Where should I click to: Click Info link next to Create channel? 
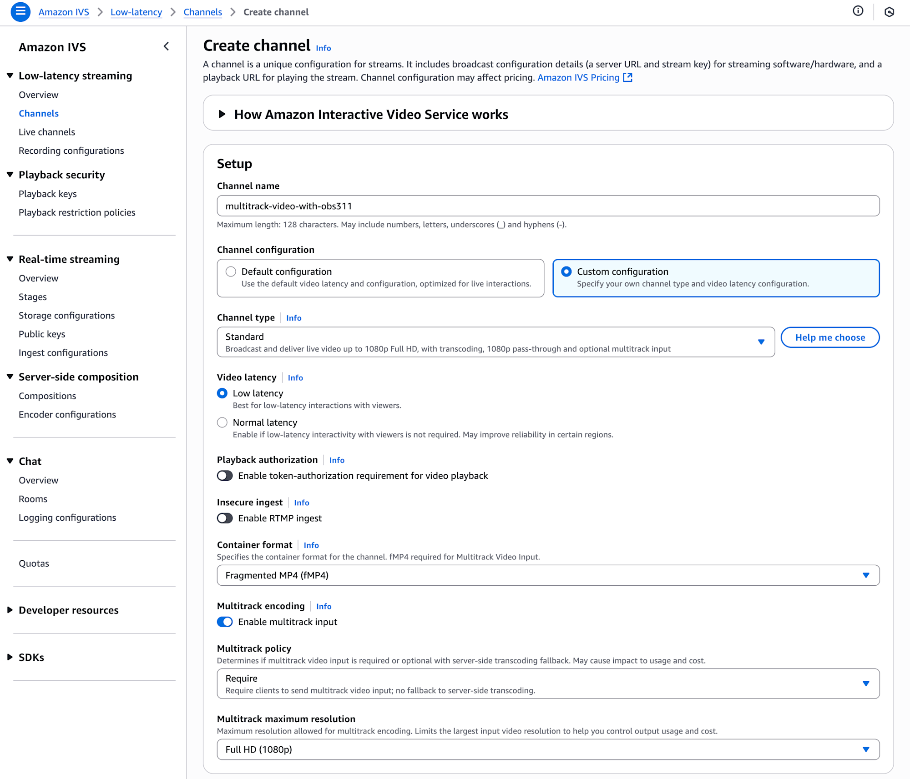pyautogui.click(x=324, y=48)
